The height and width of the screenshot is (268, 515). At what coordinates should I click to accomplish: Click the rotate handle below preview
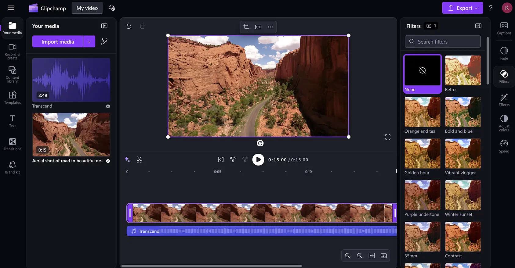pyautogui.click(x=260, y=143)
